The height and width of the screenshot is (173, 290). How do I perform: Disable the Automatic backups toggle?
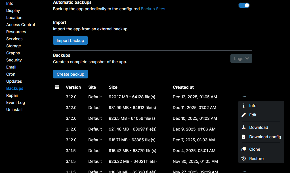click(244, 5)
